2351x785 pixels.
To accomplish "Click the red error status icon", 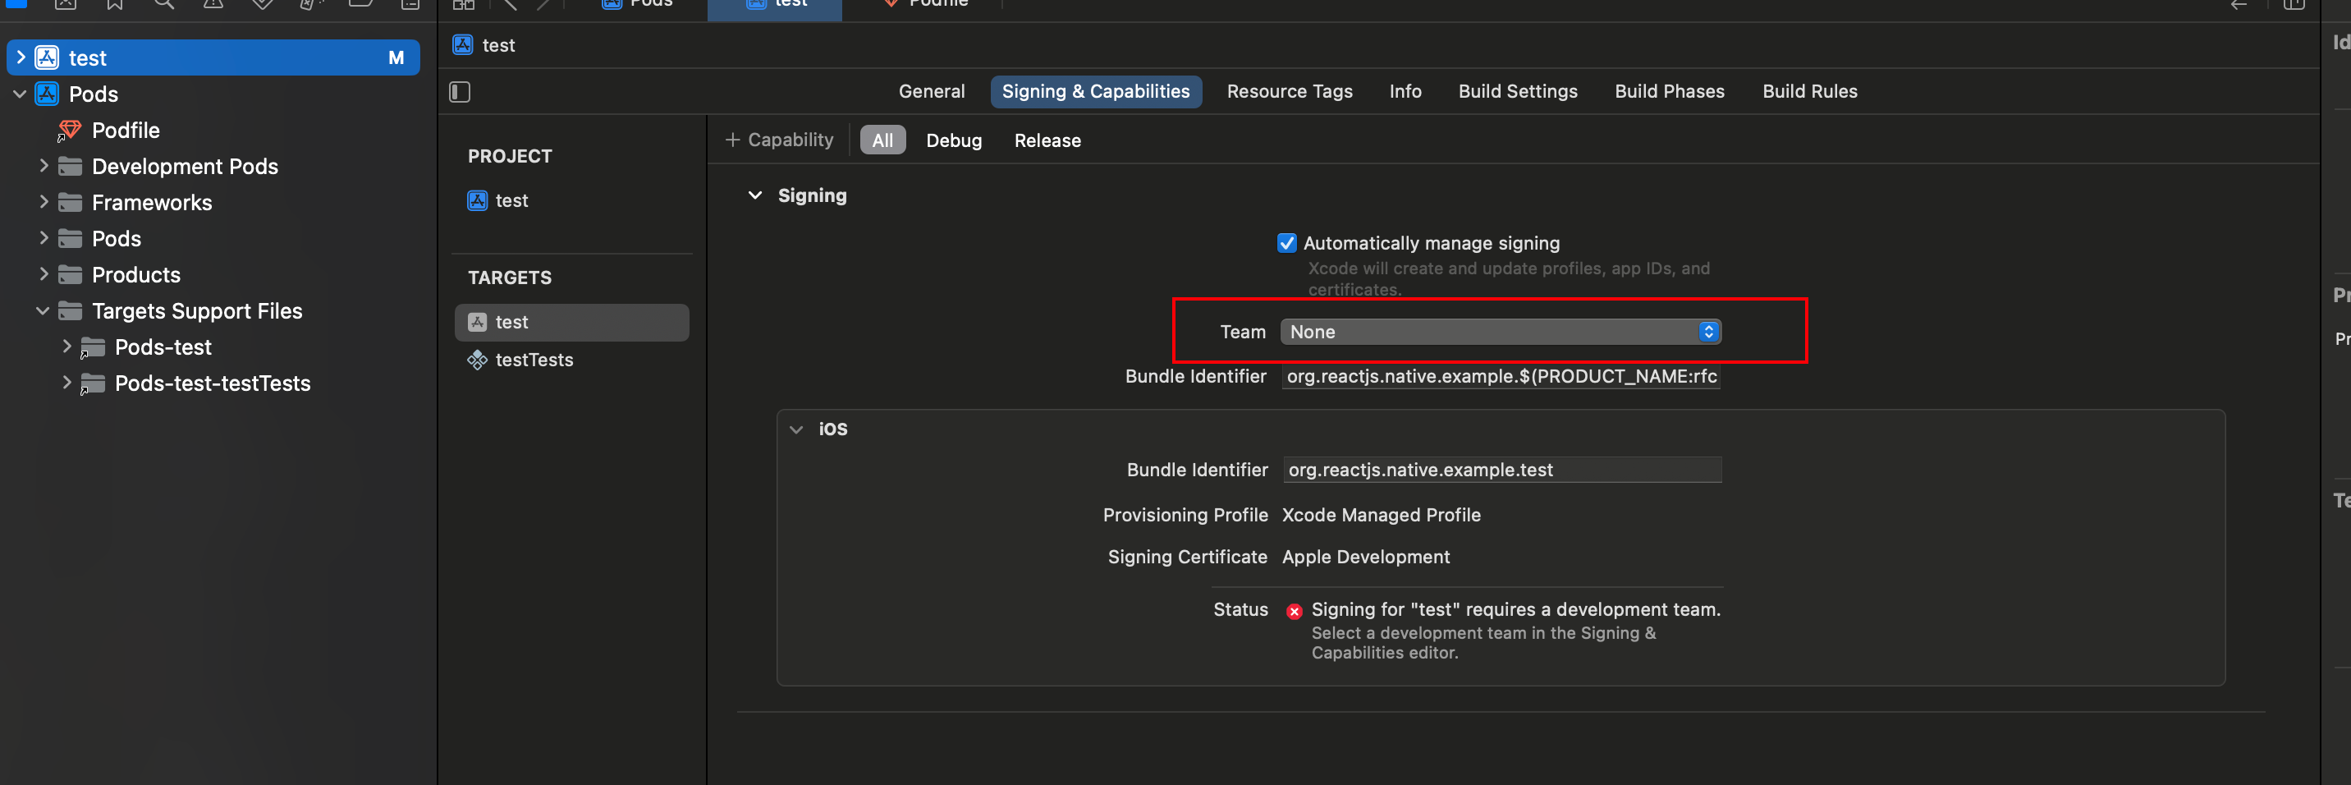I will [1295, 611].
